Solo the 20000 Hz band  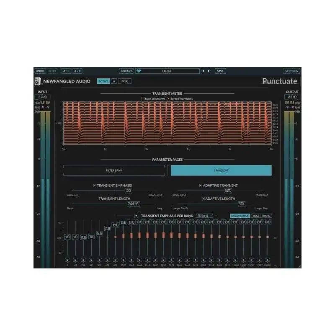(x=268, y=260)
